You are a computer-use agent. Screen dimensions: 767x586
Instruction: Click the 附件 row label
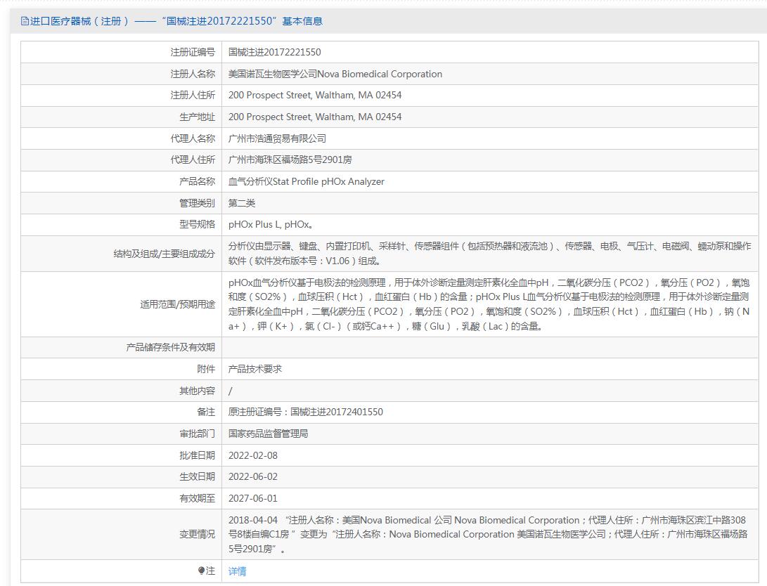pyautogui.click(x=206, y=369)
